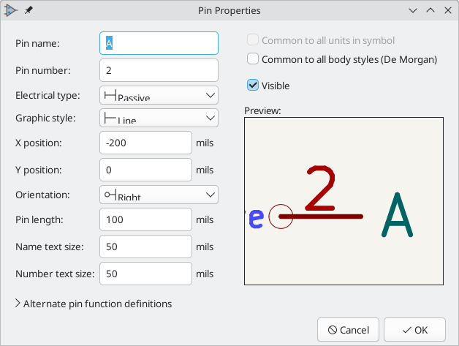459x346 pixels.
Task: Expand Alternate pin function definitions
Action: tap(94, 304)
